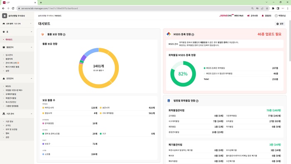Open the user profile avatar menu
The height and width of the screenshot is (164, 291).
[276, 16]
